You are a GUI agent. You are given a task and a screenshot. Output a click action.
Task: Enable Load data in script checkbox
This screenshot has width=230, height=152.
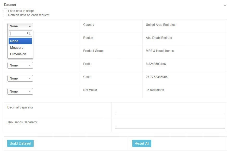6,11
